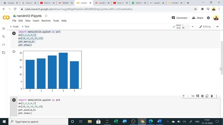This screenshot has width=223, height=125.
Task: Show hidden system tray icons
Action: tap(168, 122)
